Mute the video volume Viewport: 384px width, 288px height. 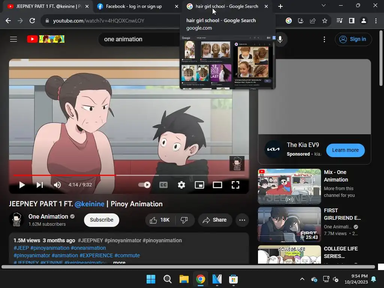coord(57,185)
